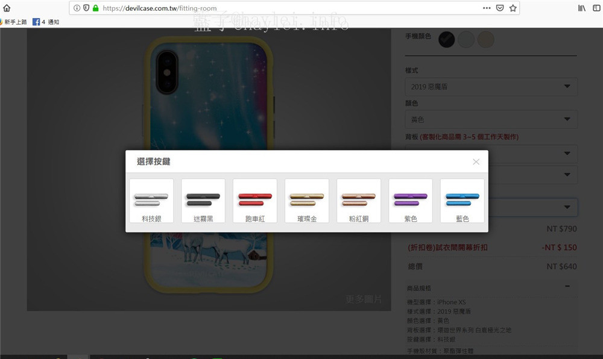Pick the 藍色 blue button option
Image resolution: width=603 pixels, height=359 pixels.
tap(463, 201)
